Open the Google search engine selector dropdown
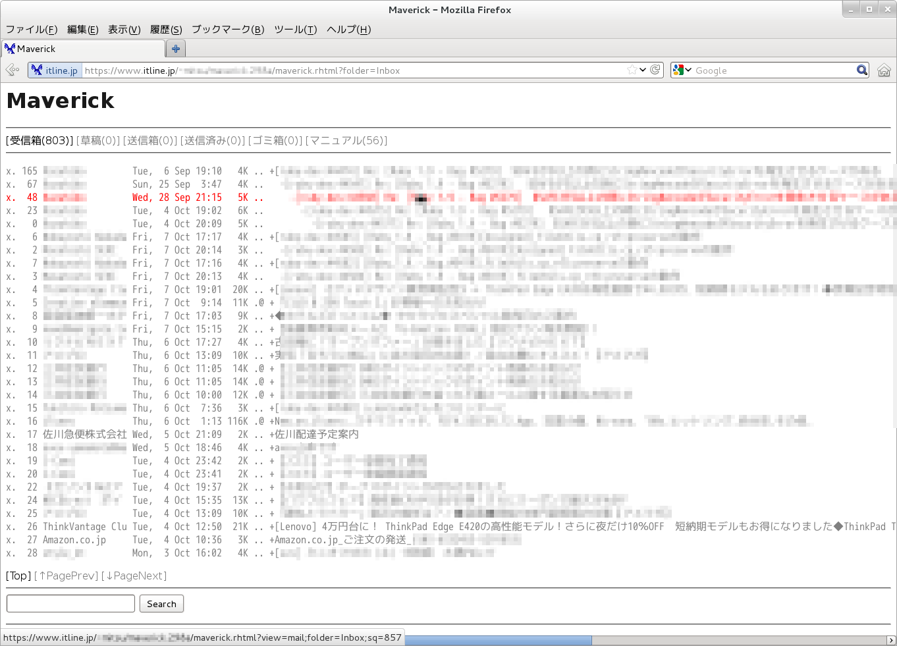The image size is (897, 646). (682, 70)
